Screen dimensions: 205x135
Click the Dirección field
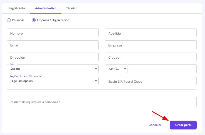coord(53,57)
